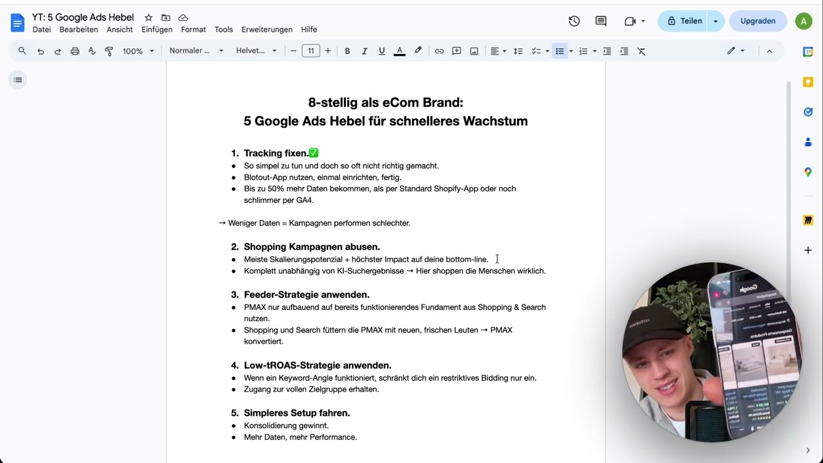Toggle italic formatting
823x463 pixels.
(365, 51)
